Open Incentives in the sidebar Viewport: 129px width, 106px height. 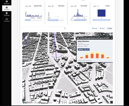(7, 20)
